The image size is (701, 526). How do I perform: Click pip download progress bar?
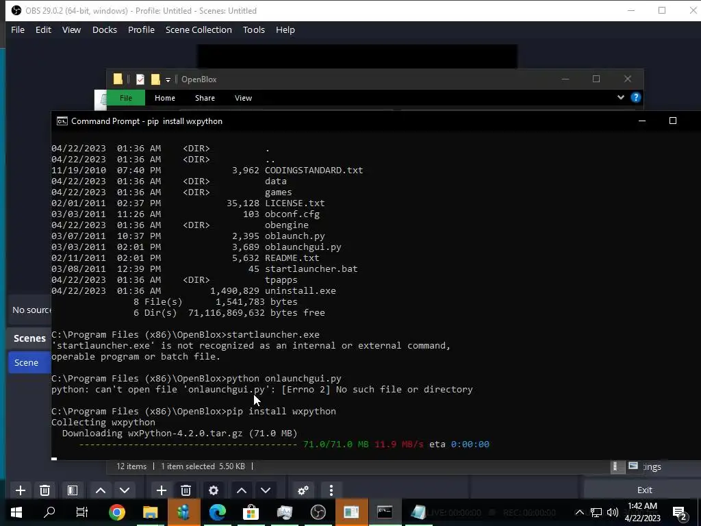tap(188, 444)
